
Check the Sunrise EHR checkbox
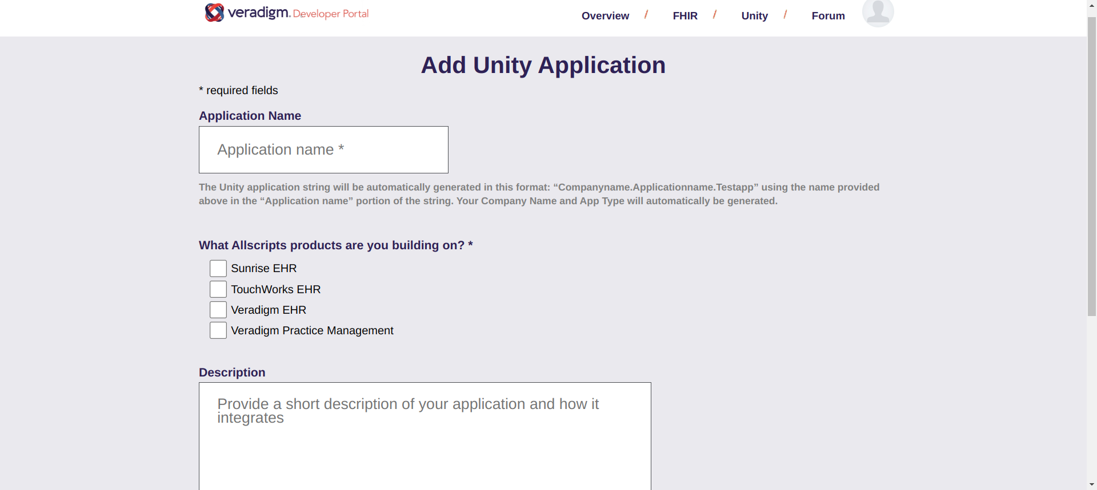[218, 268]
